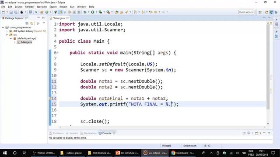Click the Save All toolbar icon
280x157 pixels.
(16, 12)
